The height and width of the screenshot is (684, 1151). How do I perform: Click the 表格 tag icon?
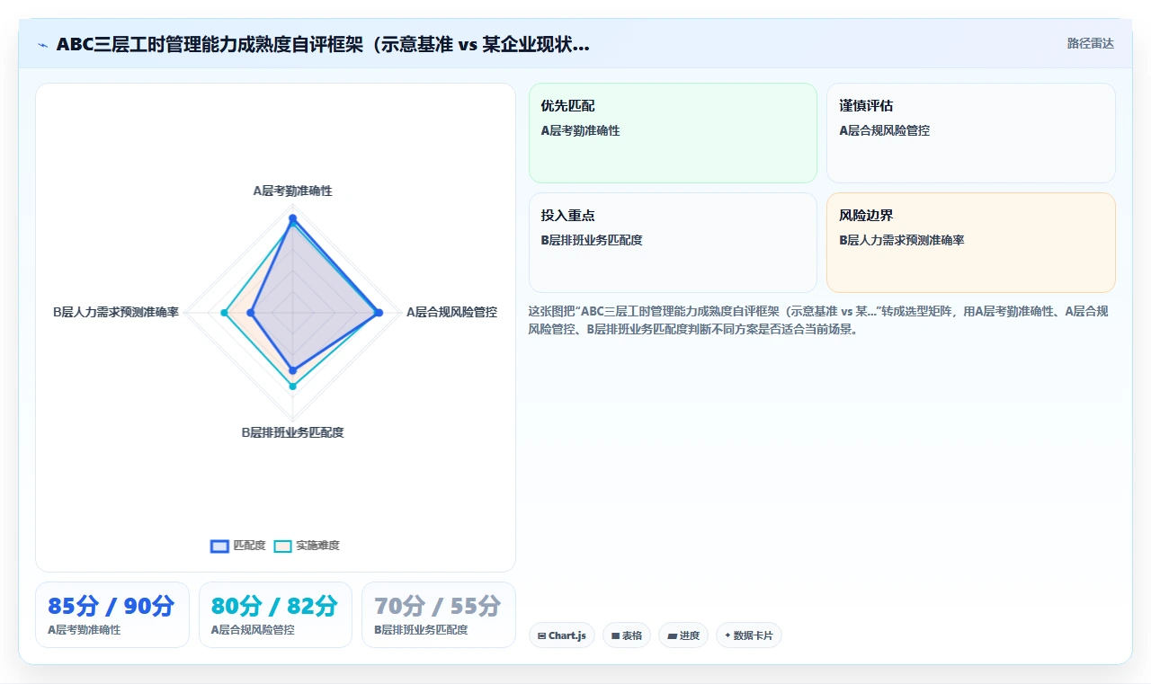click(615, 635)
